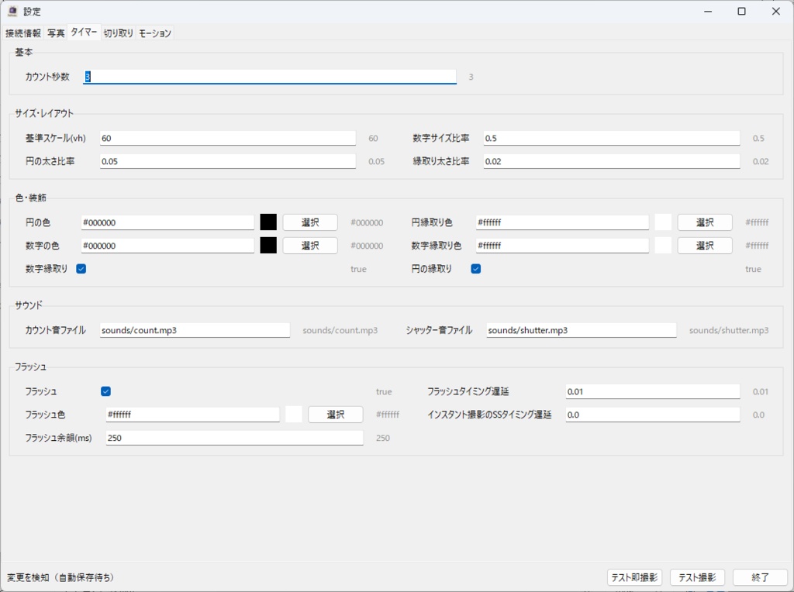Viewport: 794px width, 592px height.
Task: Click the 設定 window app icon
Action: coord(12,11)
